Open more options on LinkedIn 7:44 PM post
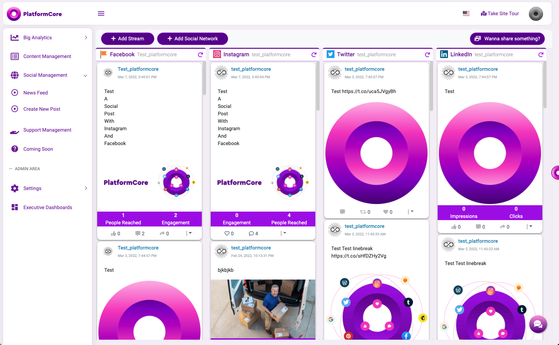 (x=529, y=226)
